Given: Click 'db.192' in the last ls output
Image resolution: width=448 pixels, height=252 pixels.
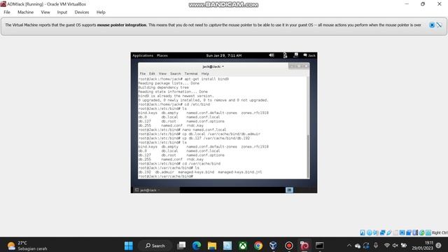Looking at the screenshot, I should 145,172.
